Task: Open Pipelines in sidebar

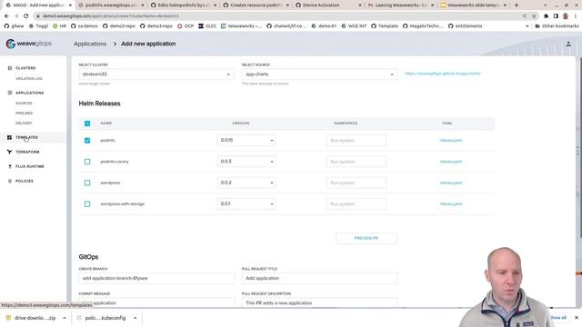Action: pos(25,113)
